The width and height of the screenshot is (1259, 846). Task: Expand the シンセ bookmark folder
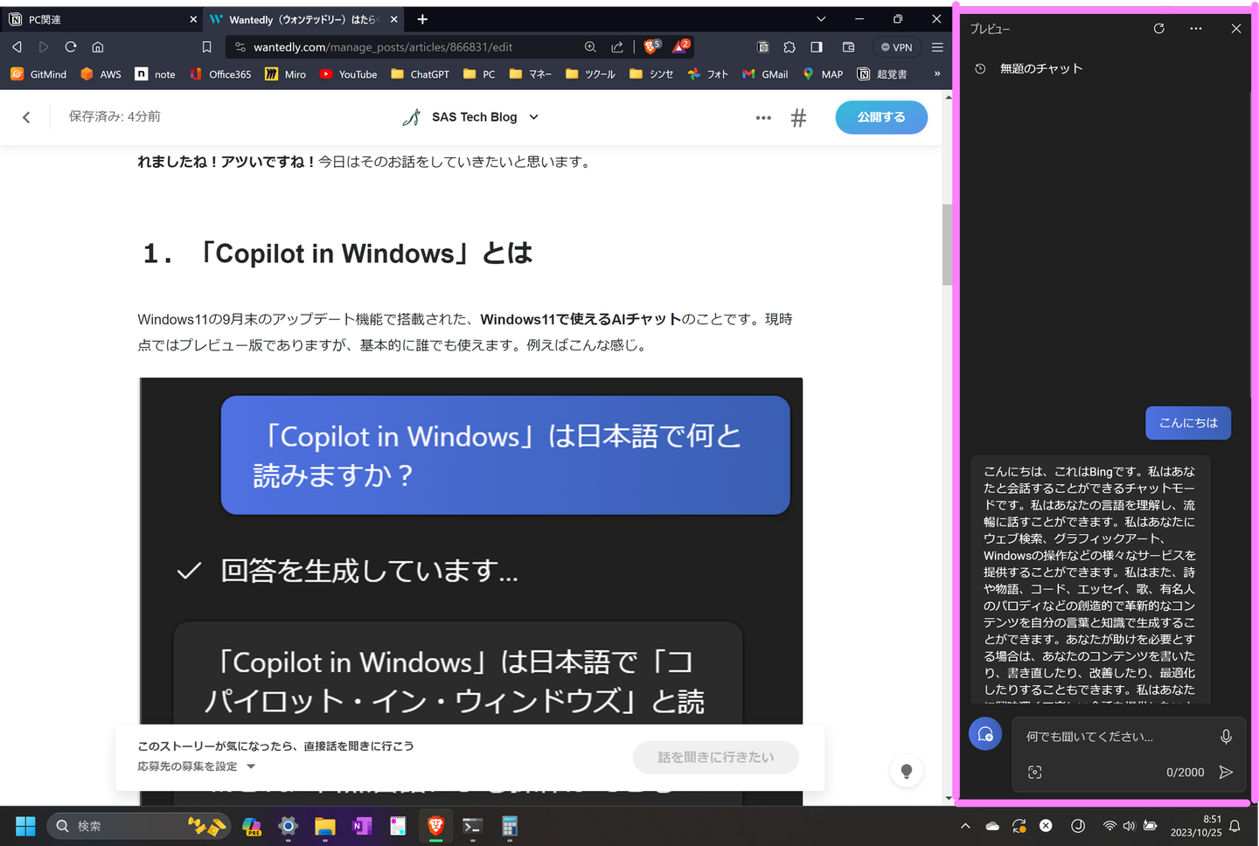[651, 74]
